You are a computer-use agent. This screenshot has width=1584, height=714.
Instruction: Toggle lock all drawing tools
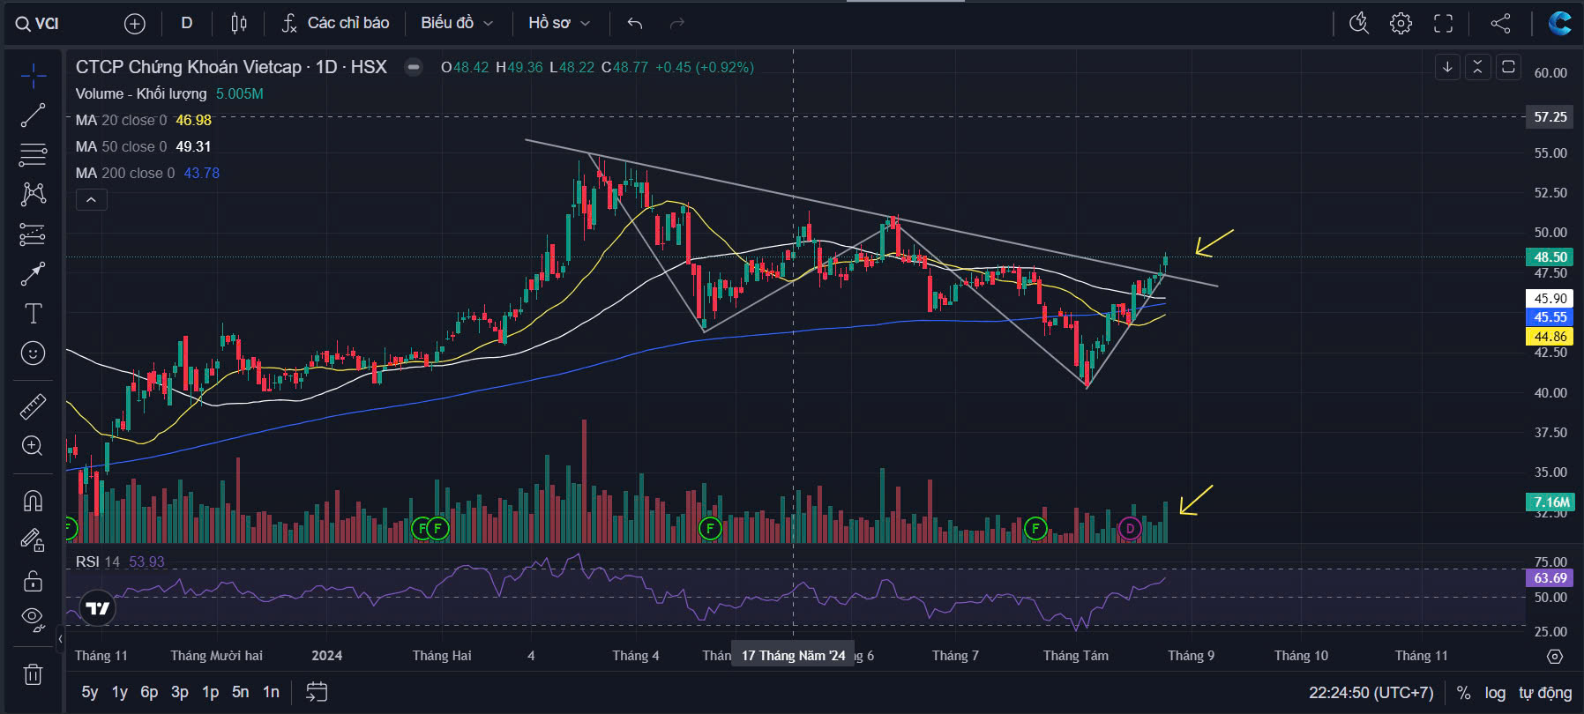pyautogui.click(x=33, y=581)
